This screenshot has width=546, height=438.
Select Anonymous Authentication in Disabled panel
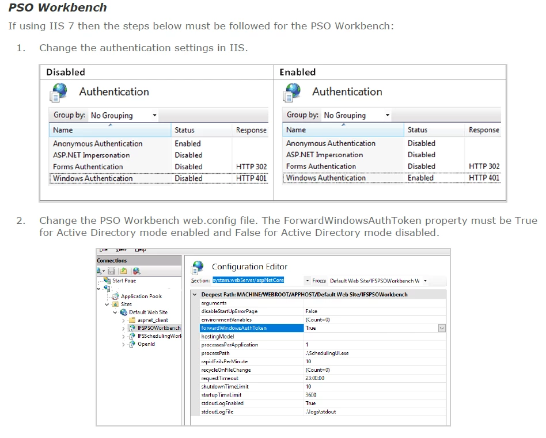[x=97, y=144]
